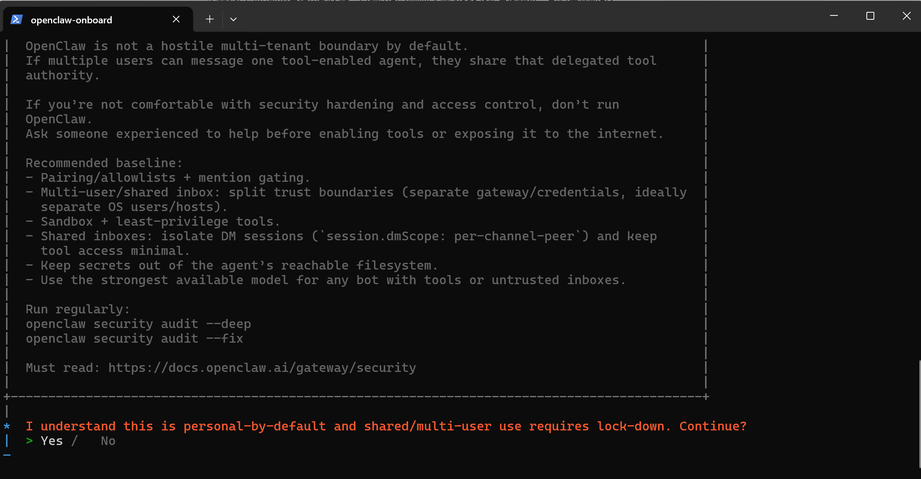Select the openclaw-onboard tab
Viewport: 921px width, 479px height.
(71, 20)
